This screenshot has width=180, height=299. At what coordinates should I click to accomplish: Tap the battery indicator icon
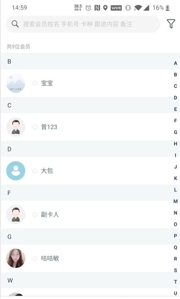pyautogui.click(x=167, y=8)
